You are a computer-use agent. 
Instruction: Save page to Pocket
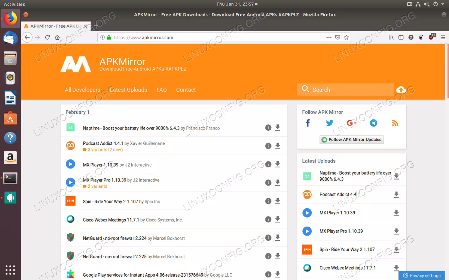pyautogui.click(x=337, y=37)
